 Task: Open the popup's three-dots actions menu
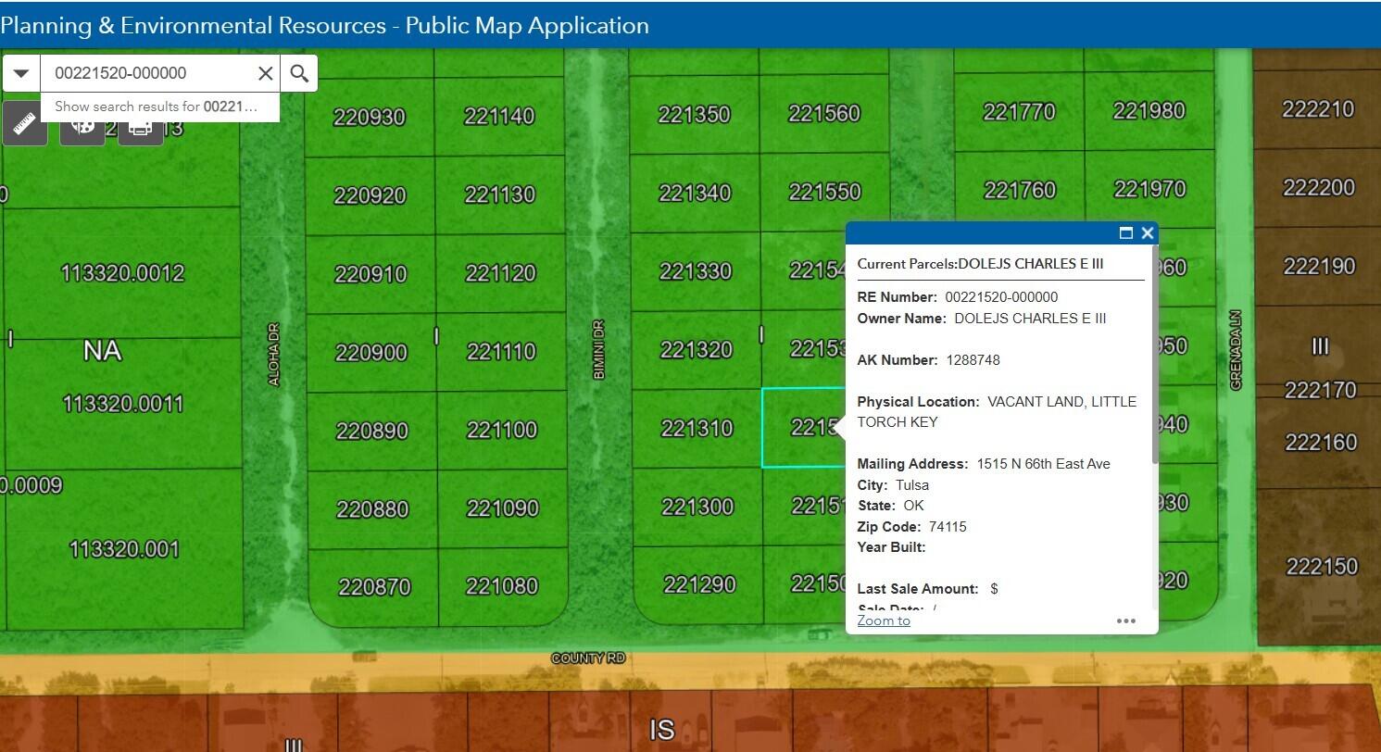click(x=1126, y=620)
